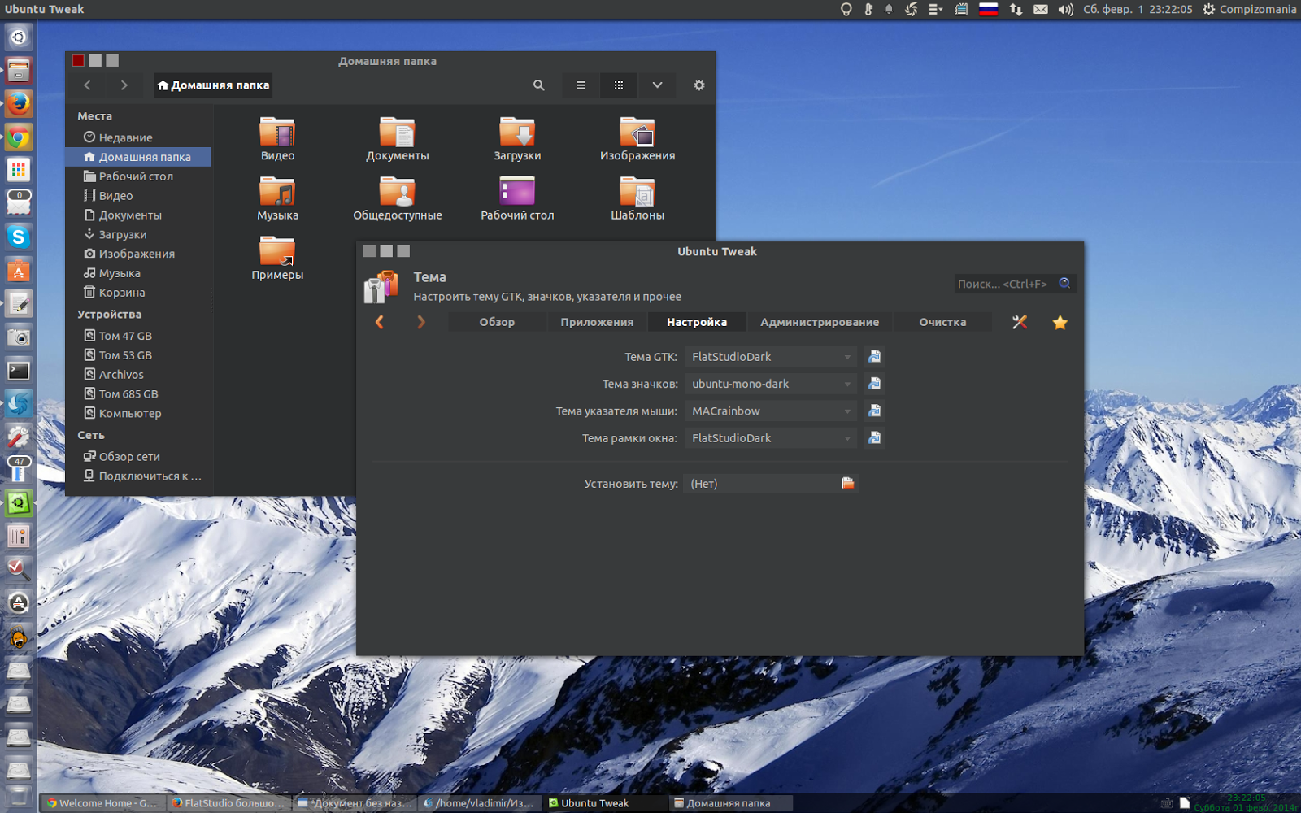
Task: Import icon theme beside ubuntu-mono-dark
Action: point(874,383)
